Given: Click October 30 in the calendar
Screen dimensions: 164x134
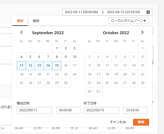Looking at the screenshot, I should click(89, 92).
